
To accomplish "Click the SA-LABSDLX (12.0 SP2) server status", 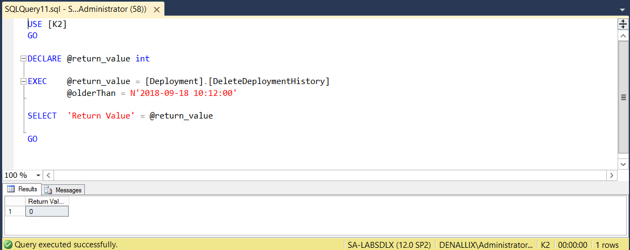I will coord(389,245).
